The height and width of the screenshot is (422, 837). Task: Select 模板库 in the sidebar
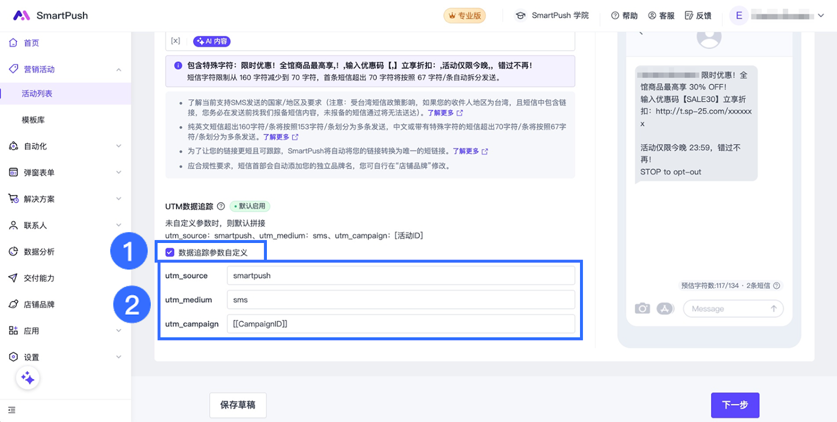pos(33,120)
